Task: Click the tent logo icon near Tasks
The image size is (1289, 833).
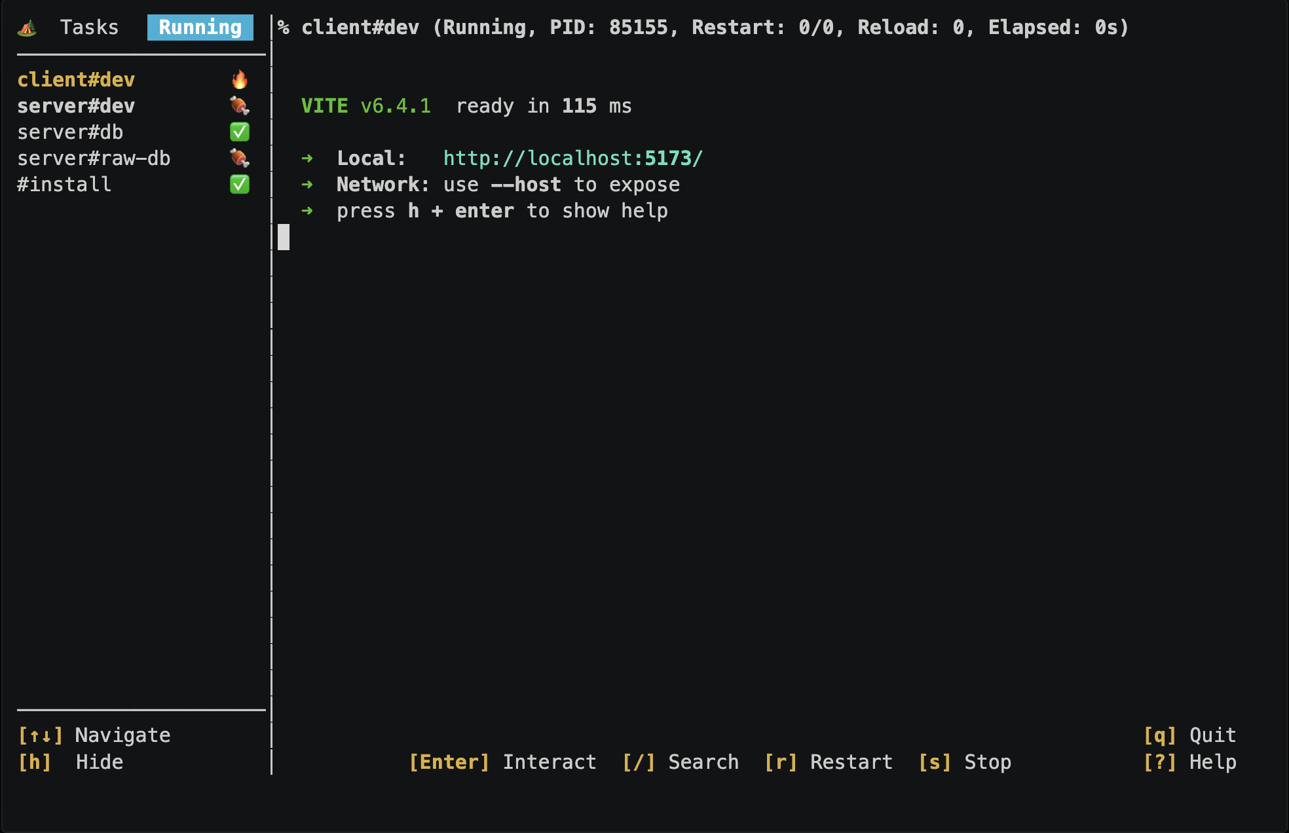Action: (x=28, y=28)
